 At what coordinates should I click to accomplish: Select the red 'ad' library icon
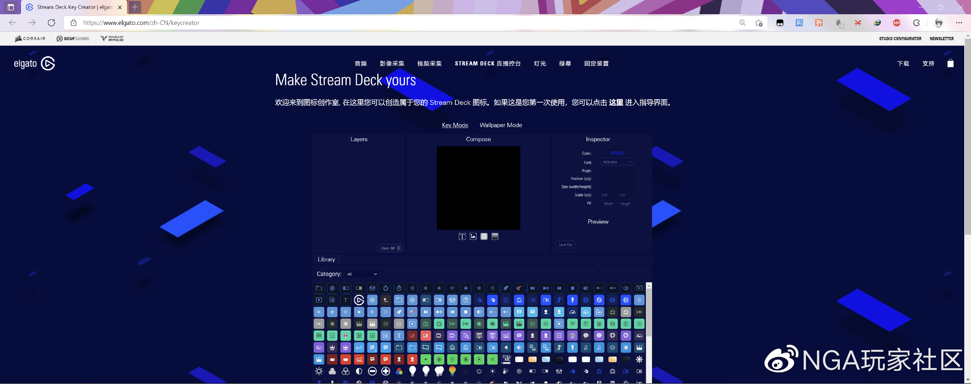359,359
